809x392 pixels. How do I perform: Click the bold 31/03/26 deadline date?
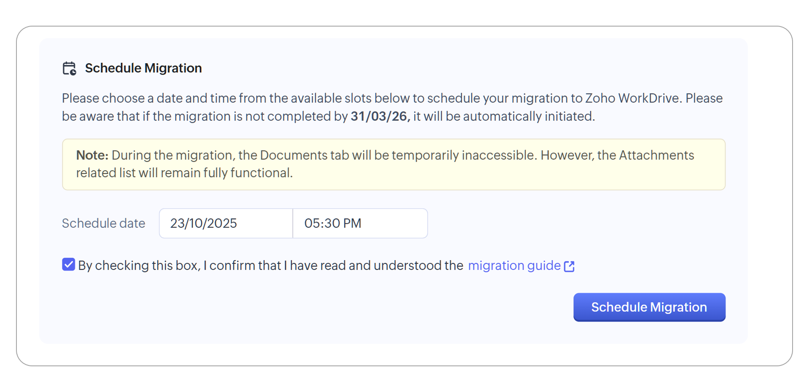click(x=379, y=116)
